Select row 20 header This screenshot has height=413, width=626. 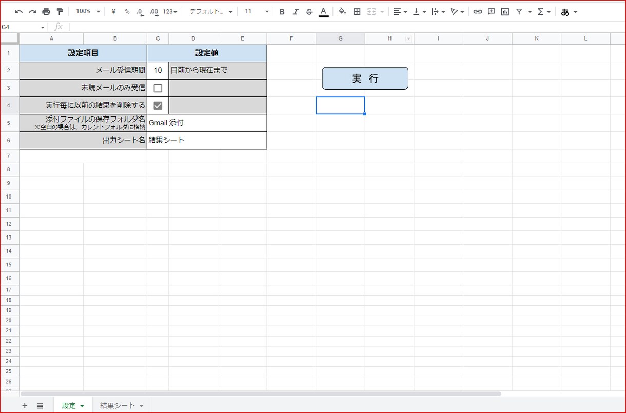(x=10, y=320)
